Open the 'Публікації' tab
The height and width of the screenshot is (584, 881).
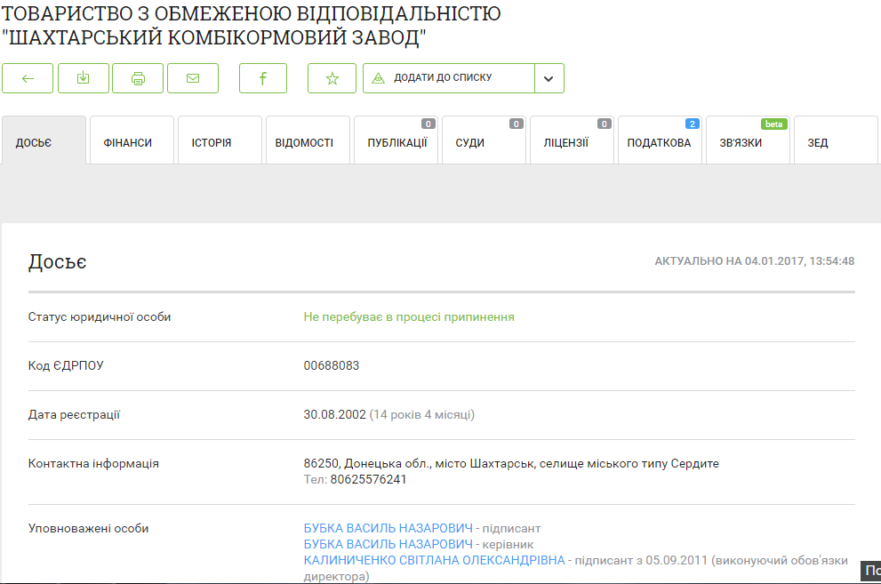[x=396, y=142]
